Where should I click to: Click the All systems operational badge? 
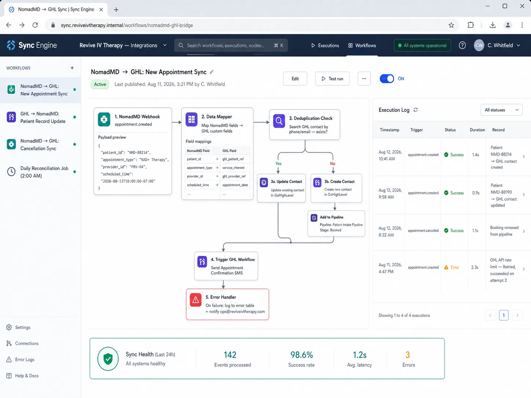click(x=422, y=45)
